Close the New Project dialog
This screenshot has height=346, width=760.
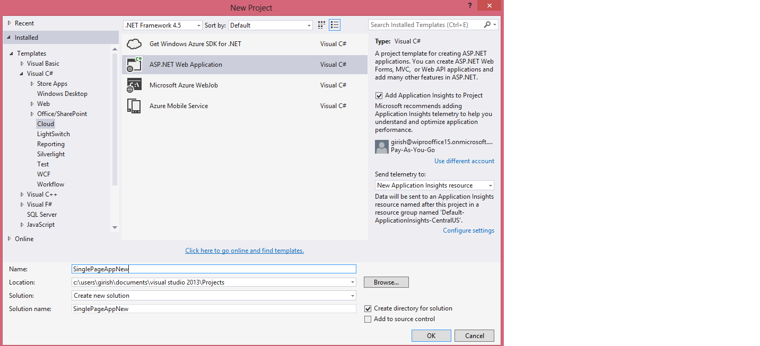click(x=488, y=5)
